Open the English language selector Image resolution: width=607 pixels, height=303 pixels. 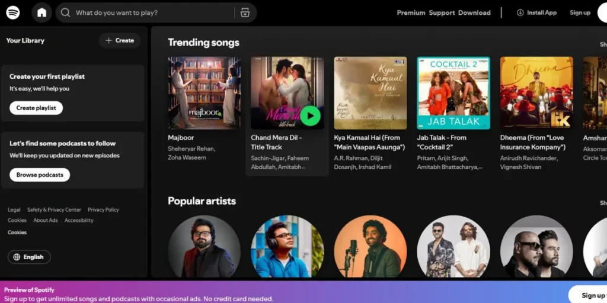point(29,257)
